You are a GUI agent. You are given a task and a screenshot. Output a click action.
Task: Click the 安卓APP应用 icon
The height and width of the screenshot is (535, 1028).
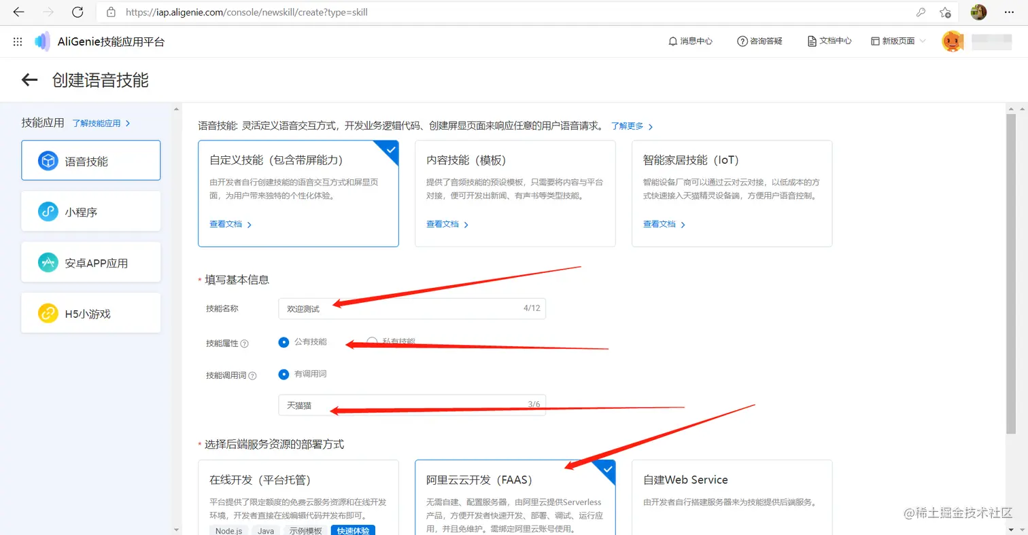pyautogui.click(x=48, y=263)
